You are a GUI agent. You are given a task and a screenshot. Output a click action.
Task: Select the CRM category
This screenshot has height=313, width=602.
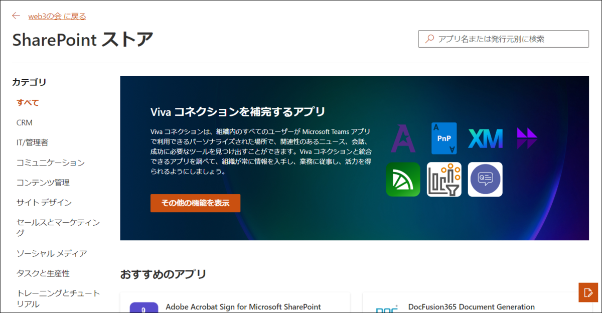click(x=25, y=122)
